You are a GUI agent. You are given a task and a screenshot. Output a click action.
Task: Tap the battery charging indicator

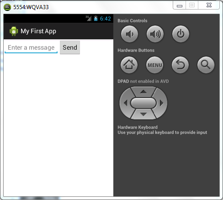(96, 18)
